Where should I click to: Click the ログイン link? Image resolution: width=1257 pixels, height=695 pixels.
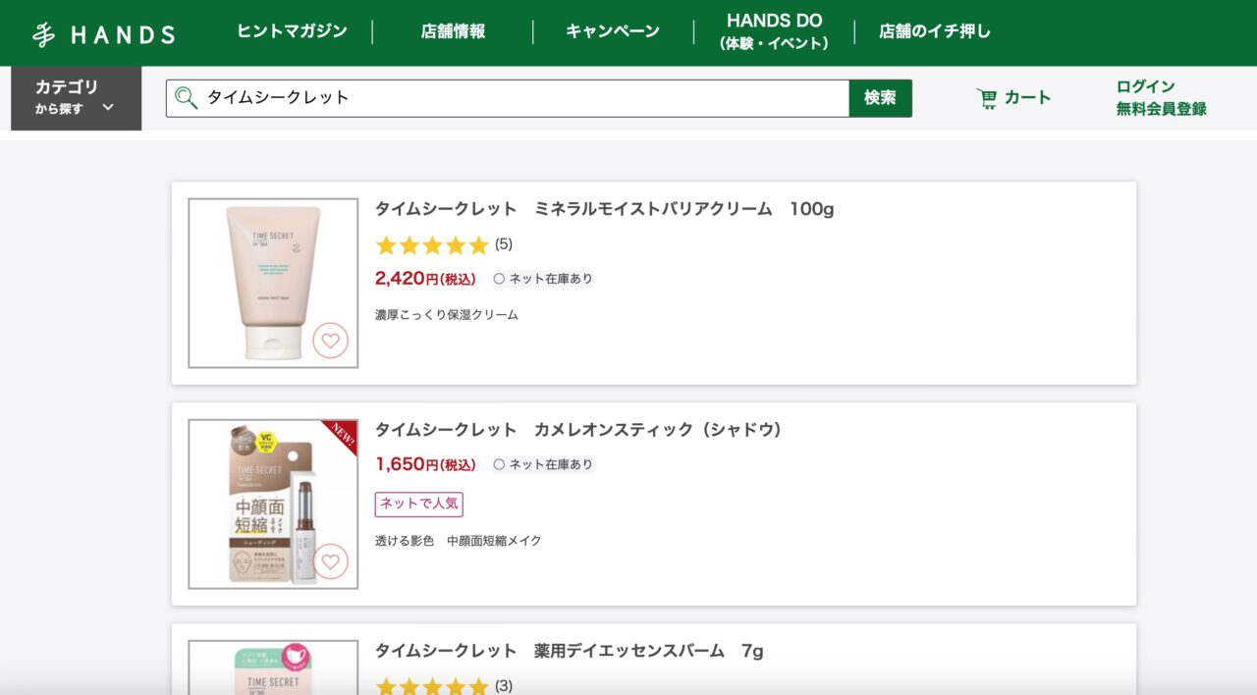pyautogui.click(x=1145, y=86)
